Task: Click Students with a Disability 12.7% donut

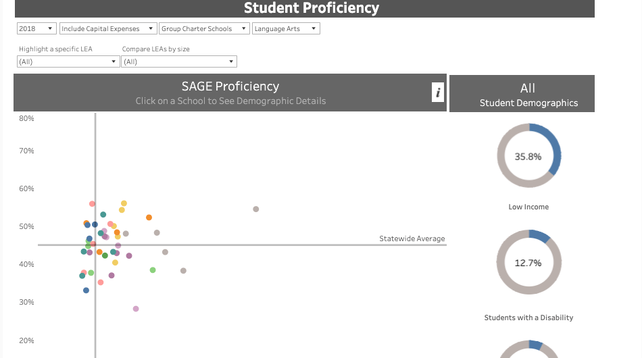Action: (528, 262)
